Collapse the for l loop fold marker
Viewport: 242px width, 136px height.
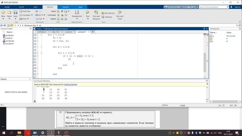[x=41, y=53]
